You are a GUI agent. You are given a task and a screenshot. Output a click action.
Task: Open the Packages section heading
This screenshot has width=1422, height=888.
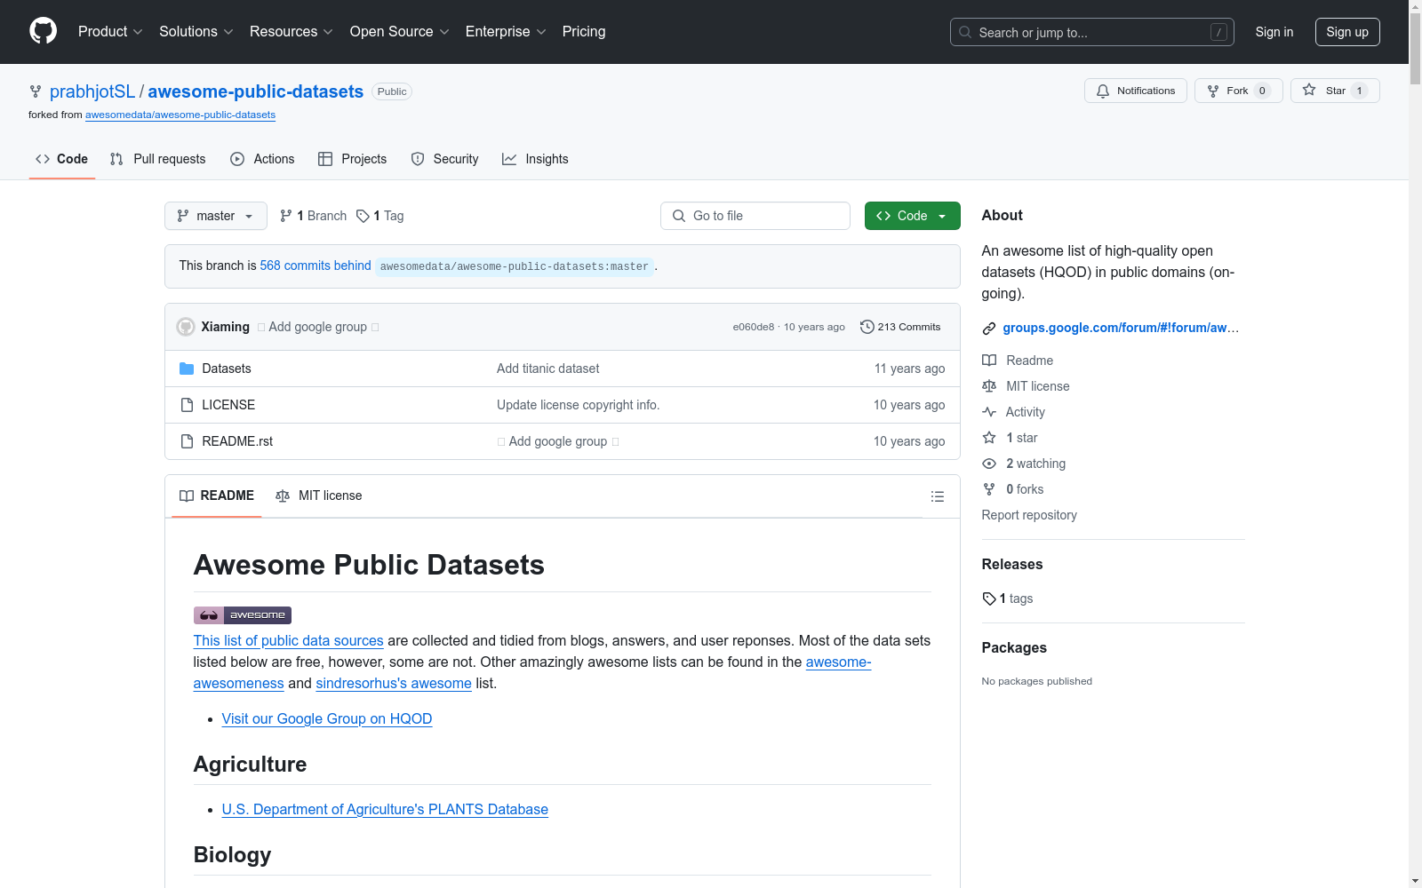1014,647
